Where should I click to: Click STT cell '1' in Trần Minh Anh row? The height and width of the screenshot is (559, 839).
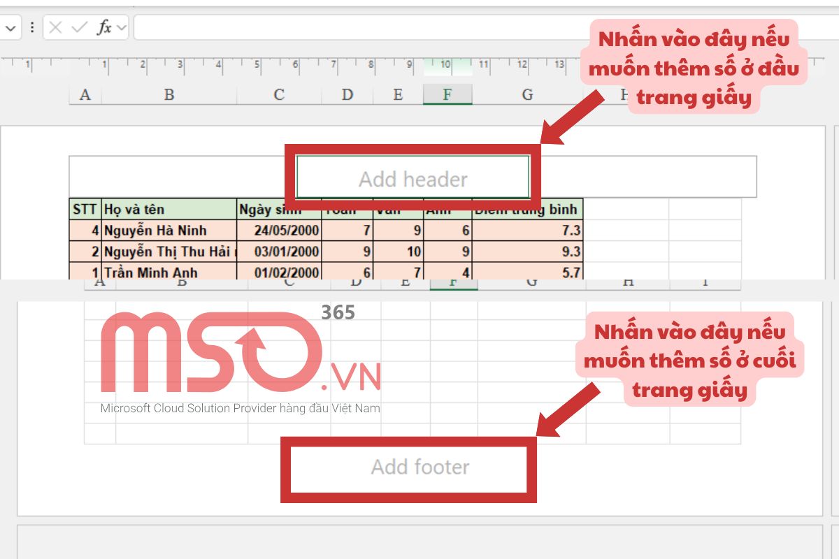coord(85,271)
